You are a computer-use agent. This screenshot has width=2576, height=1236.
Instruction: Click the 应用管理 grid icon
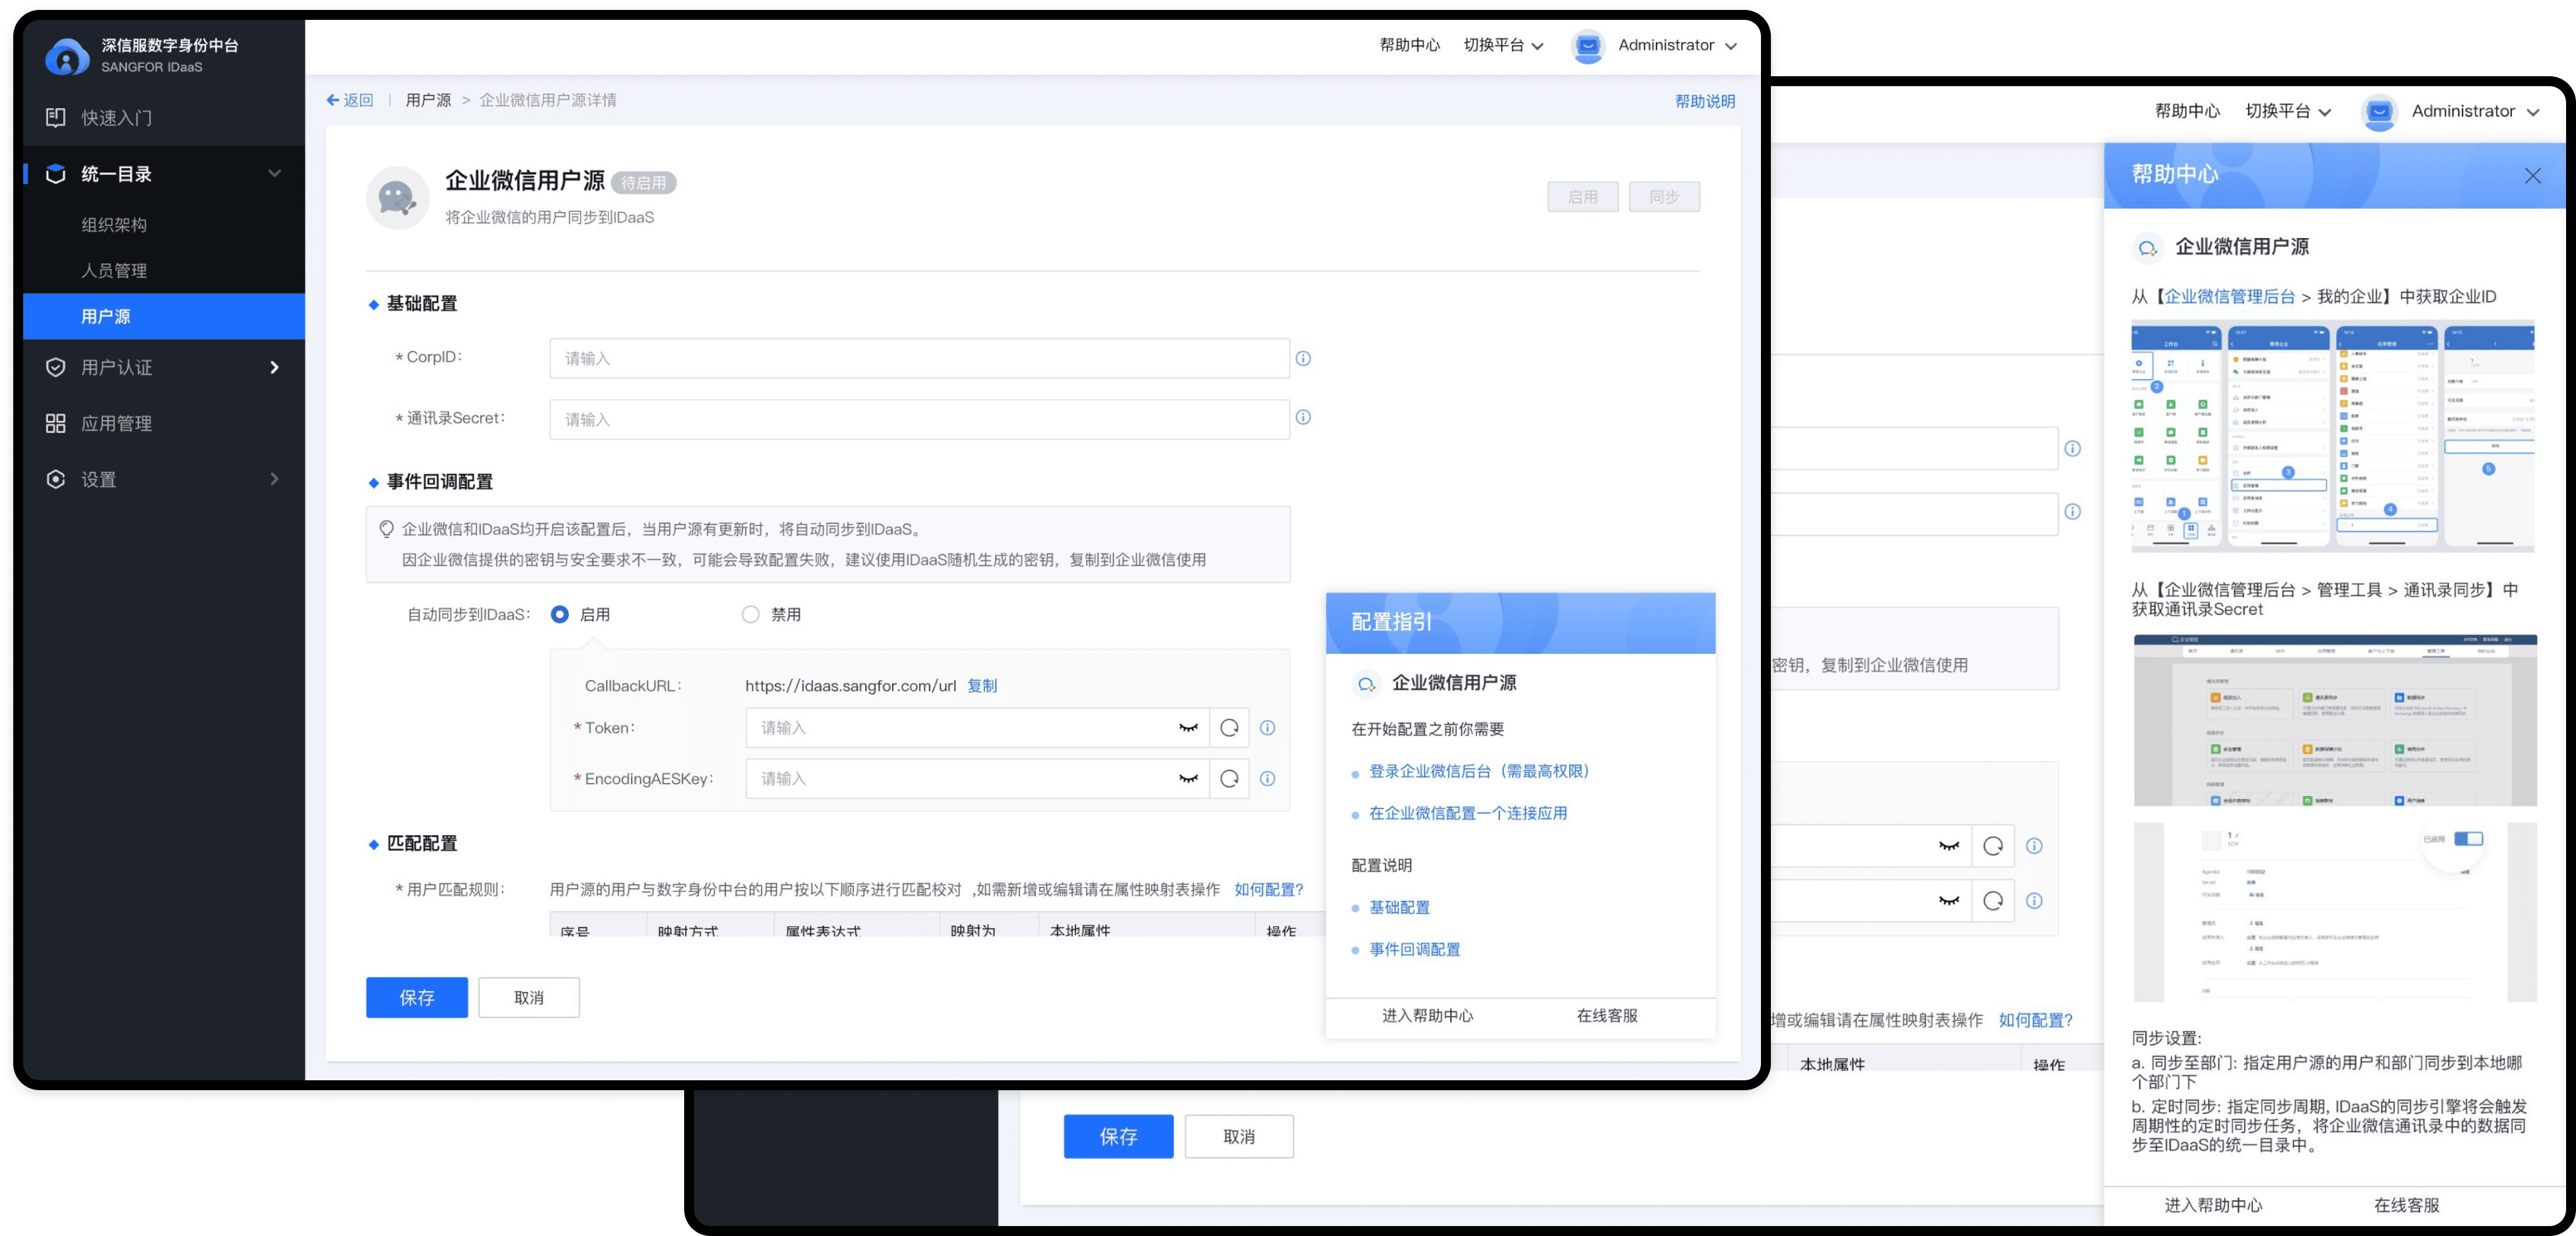[x=56, y=424]
